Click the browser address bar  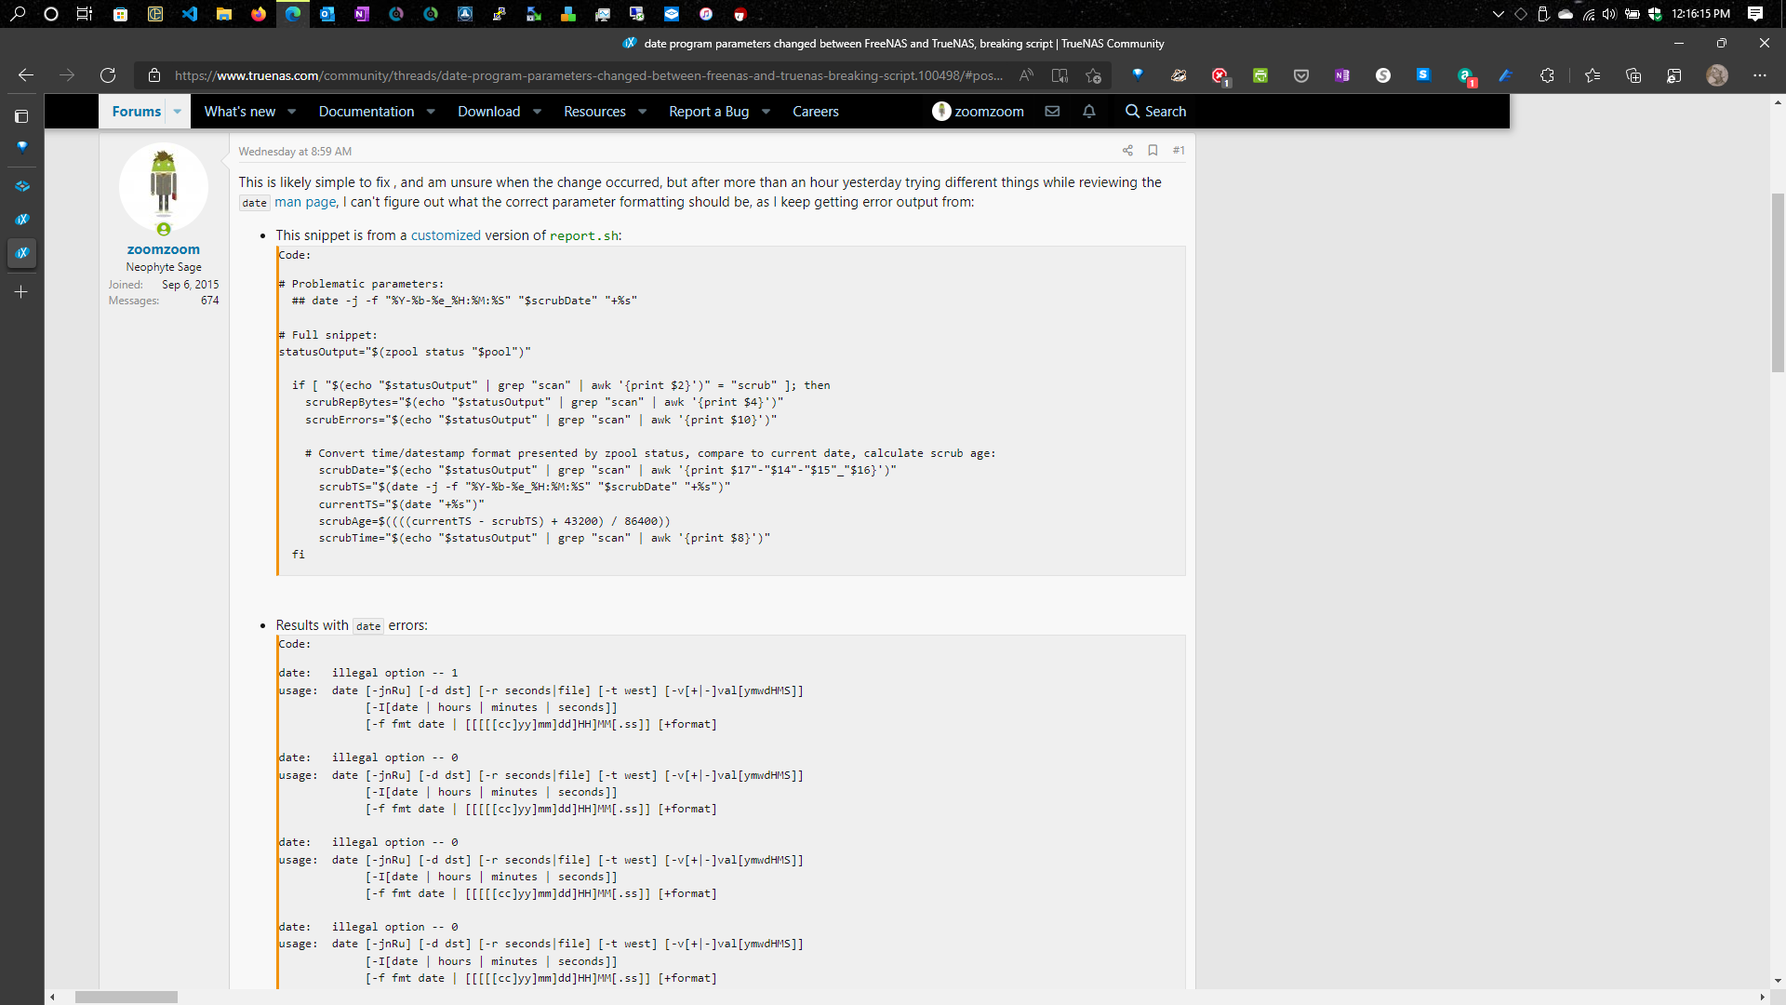tap(588, 75)
